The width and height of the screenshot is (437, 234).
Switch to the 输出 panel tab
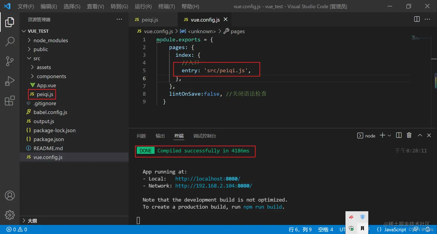[160, 136]
